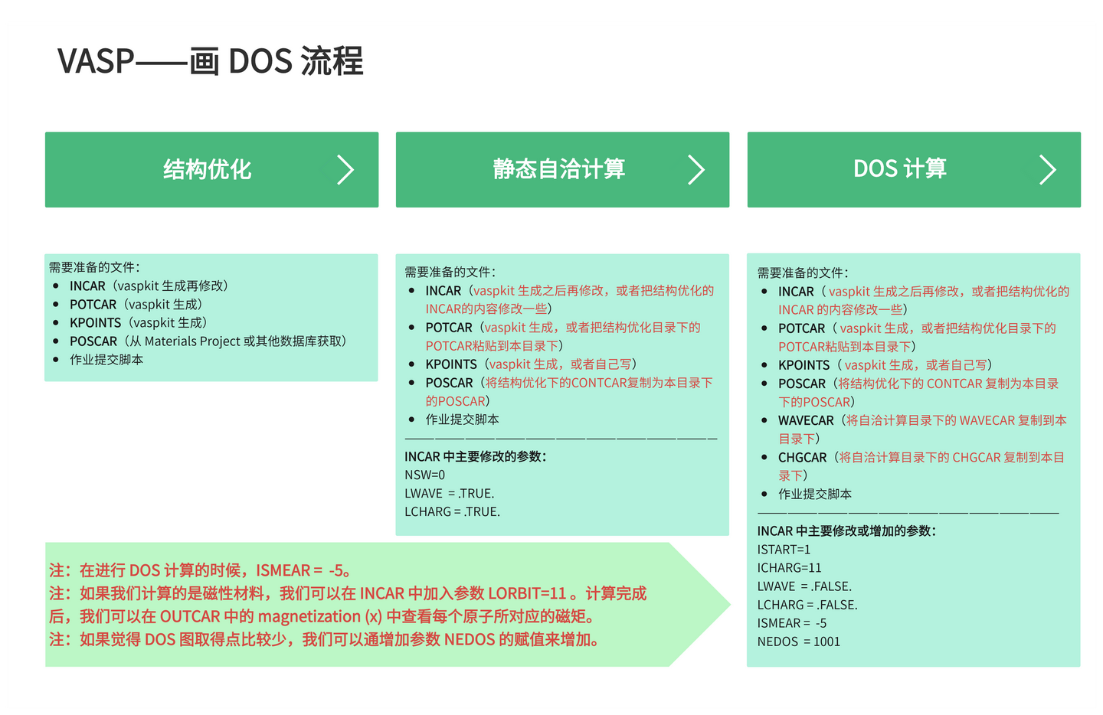
Task: Click the chevron arrow on 静态自洽计算 banner
Action: tap(697, 170)
